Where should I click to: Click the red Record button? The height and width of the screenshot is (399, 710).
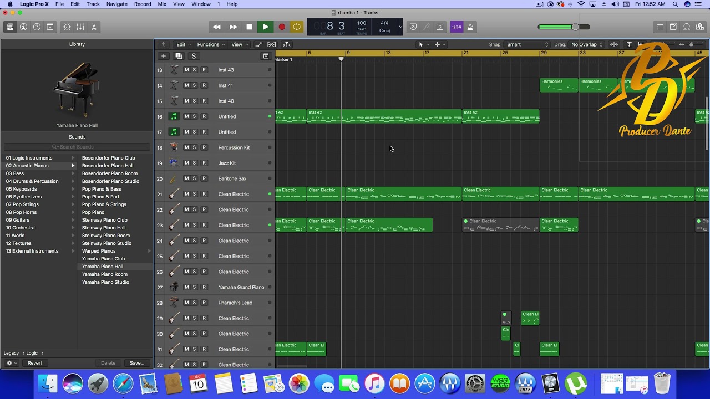coord(281,27)
